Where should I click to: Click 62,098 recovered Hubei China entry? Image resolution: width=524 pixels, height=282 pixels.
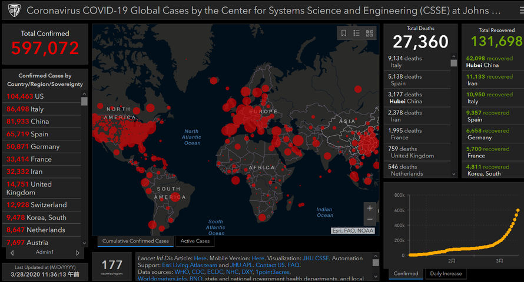point(493,62)
